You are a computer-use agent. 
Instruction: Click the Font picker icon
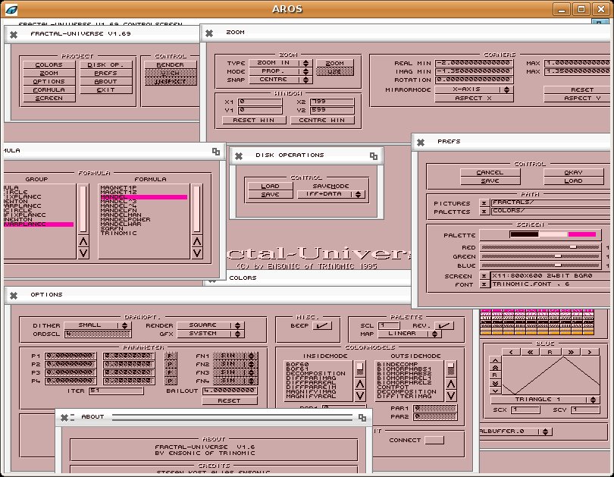[x=484, y=285]
